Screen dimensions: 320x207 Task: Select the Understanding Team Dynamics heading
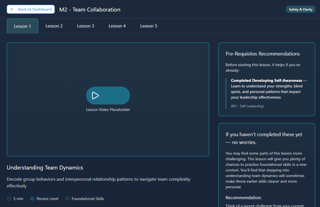pyautogui.click(x=45, y=168)
